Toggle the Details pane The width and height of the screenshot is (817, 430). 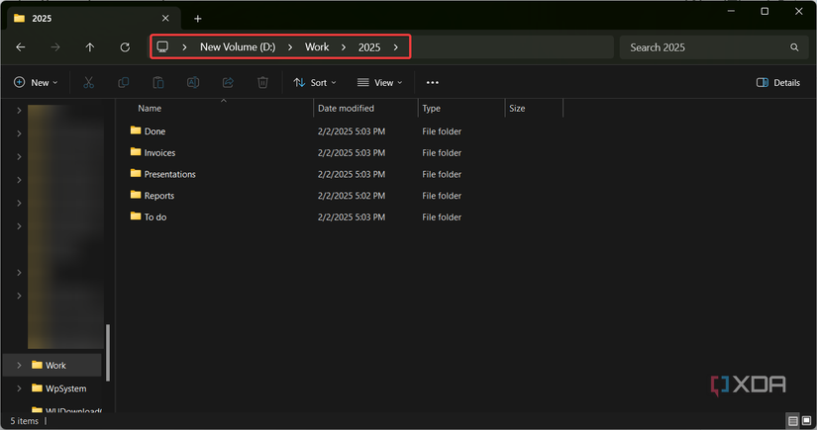(x=778, y=83)
